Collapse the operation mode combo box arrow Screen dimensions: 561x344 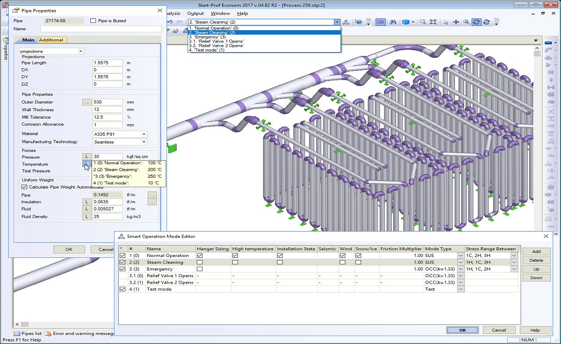[x=337, y=22]
